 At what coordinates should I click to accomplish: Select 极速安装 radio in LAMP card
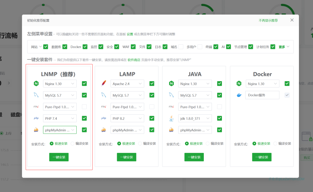[x=119, y=144]
